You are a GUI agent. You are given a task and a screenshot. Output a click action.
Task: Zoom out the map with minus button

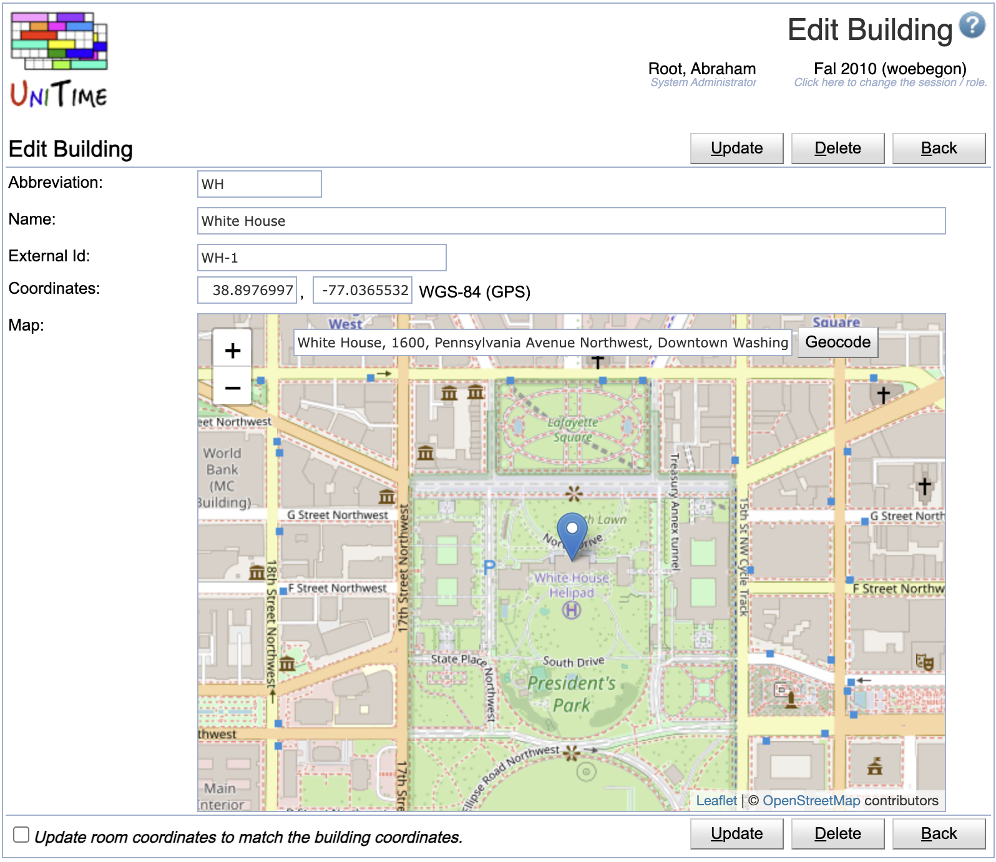pos(233,388)
